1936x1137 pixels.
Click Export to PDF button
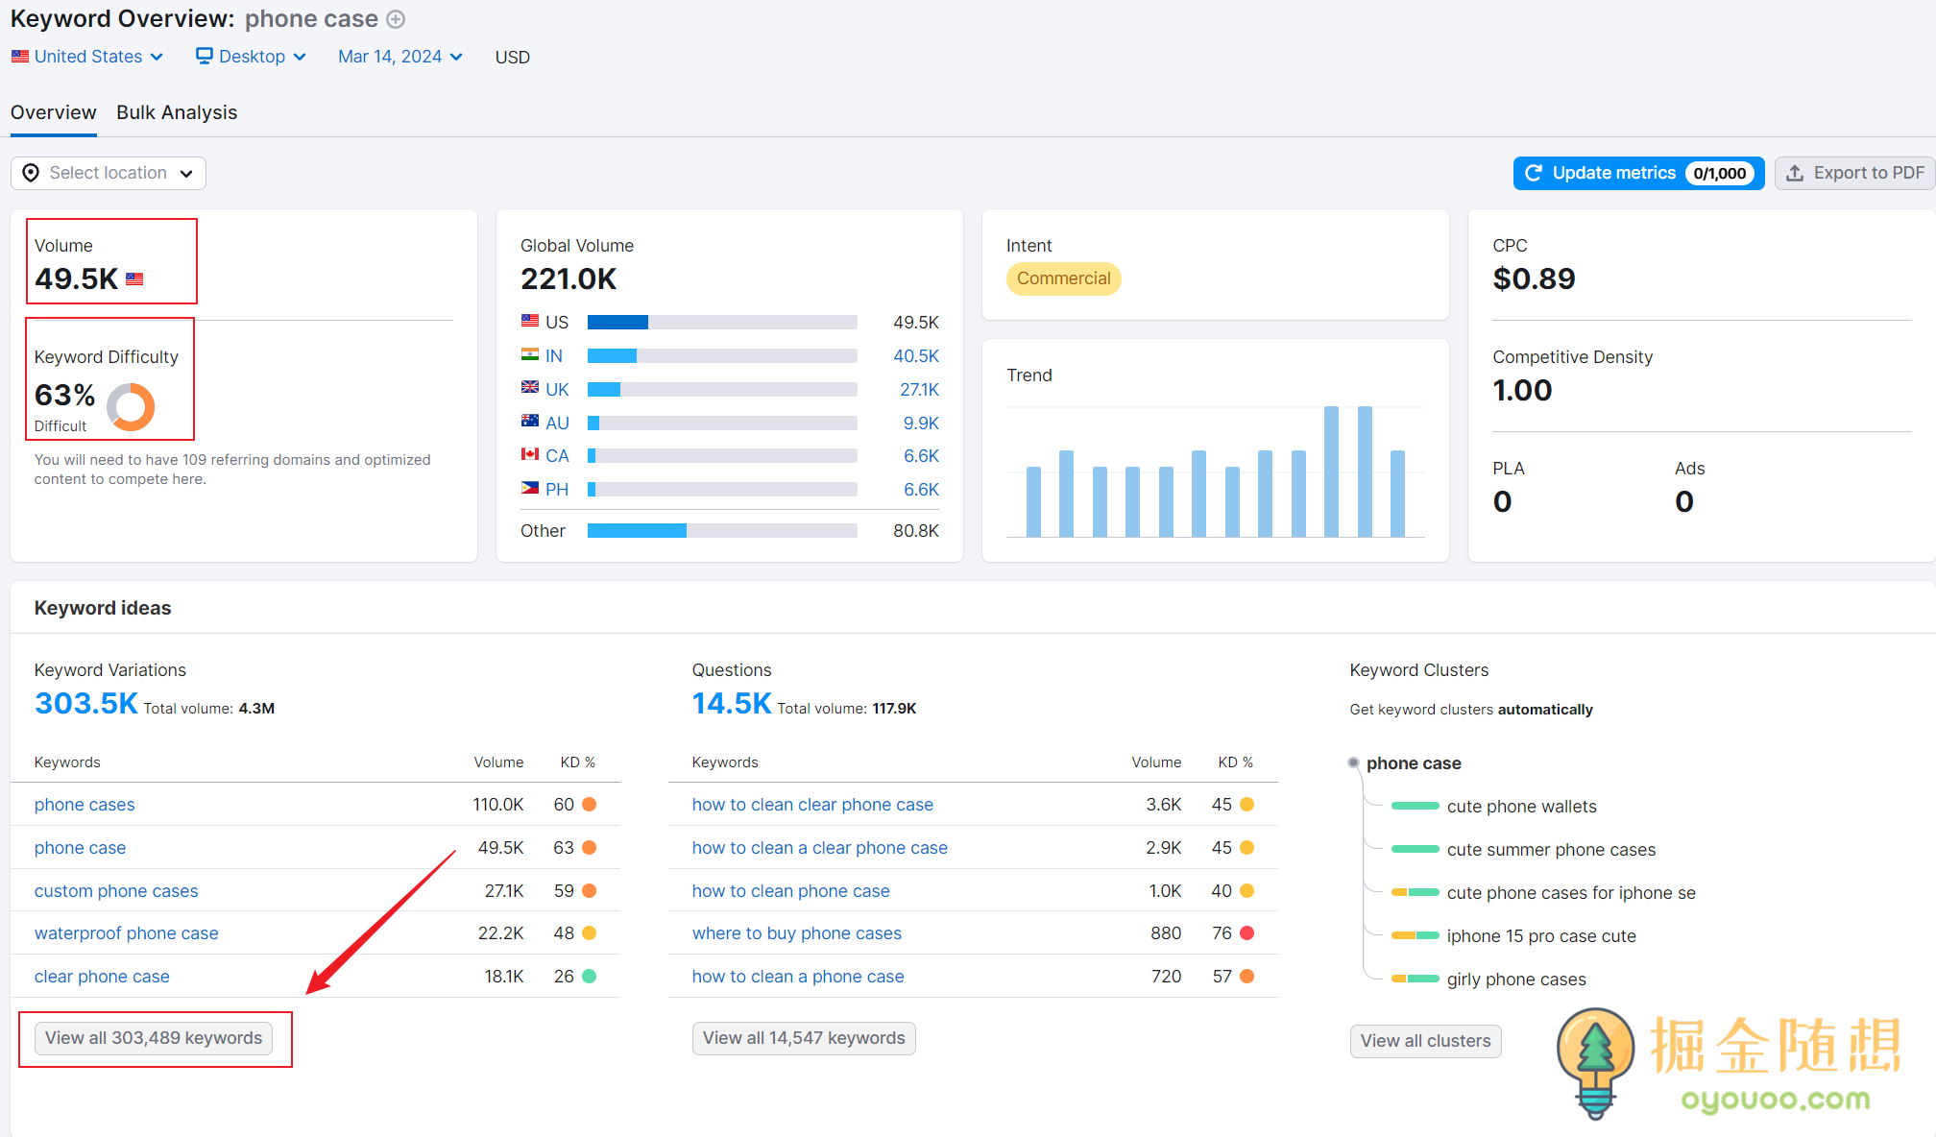point(1855,173)
